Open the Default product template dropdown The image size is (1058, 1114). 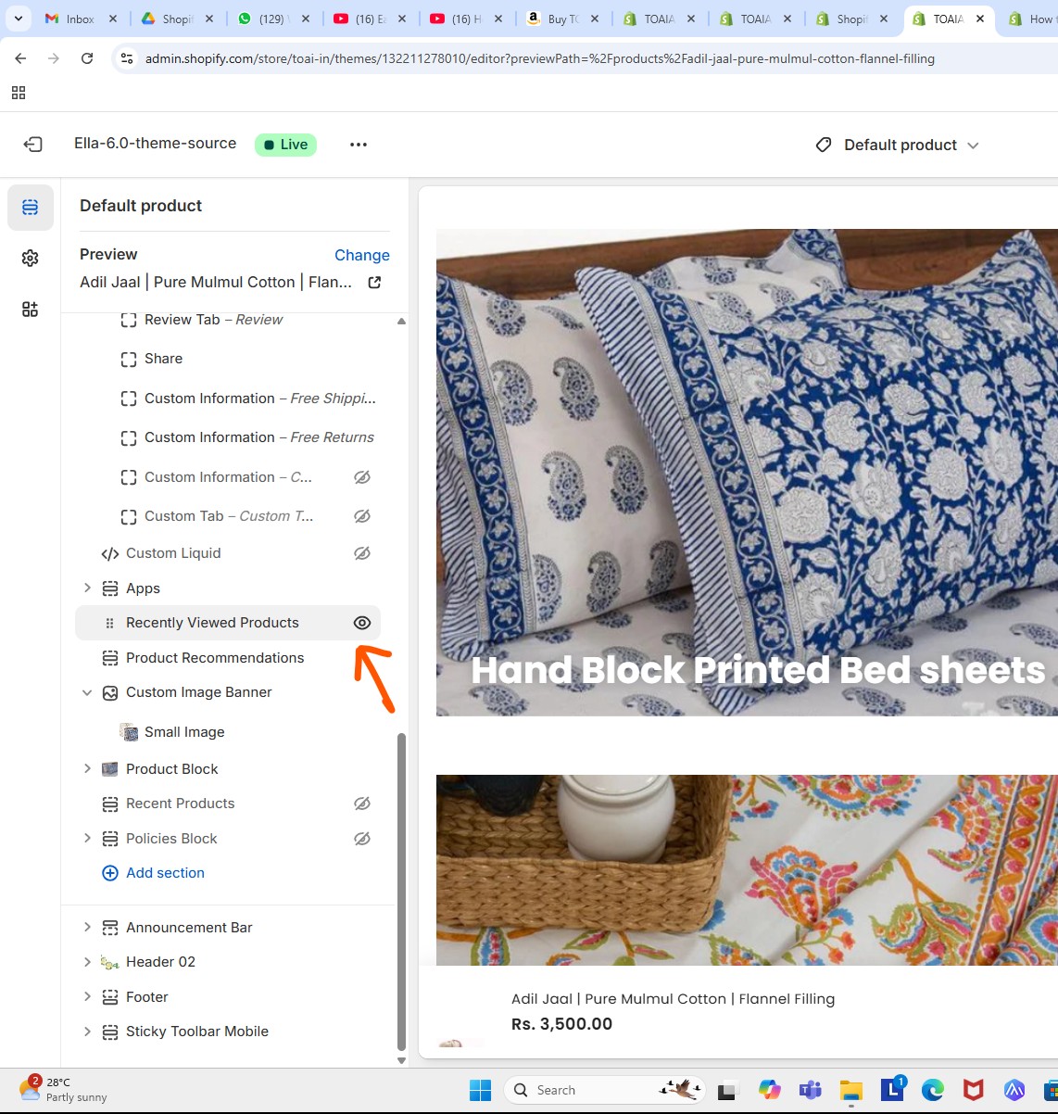[898, 146]
